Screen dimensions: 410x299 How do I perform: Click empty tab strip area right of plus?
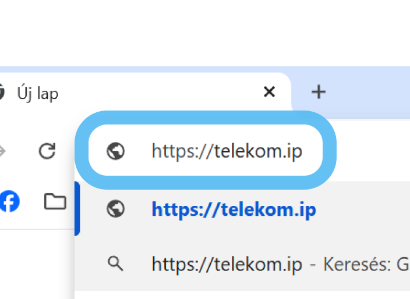point(373,92)
